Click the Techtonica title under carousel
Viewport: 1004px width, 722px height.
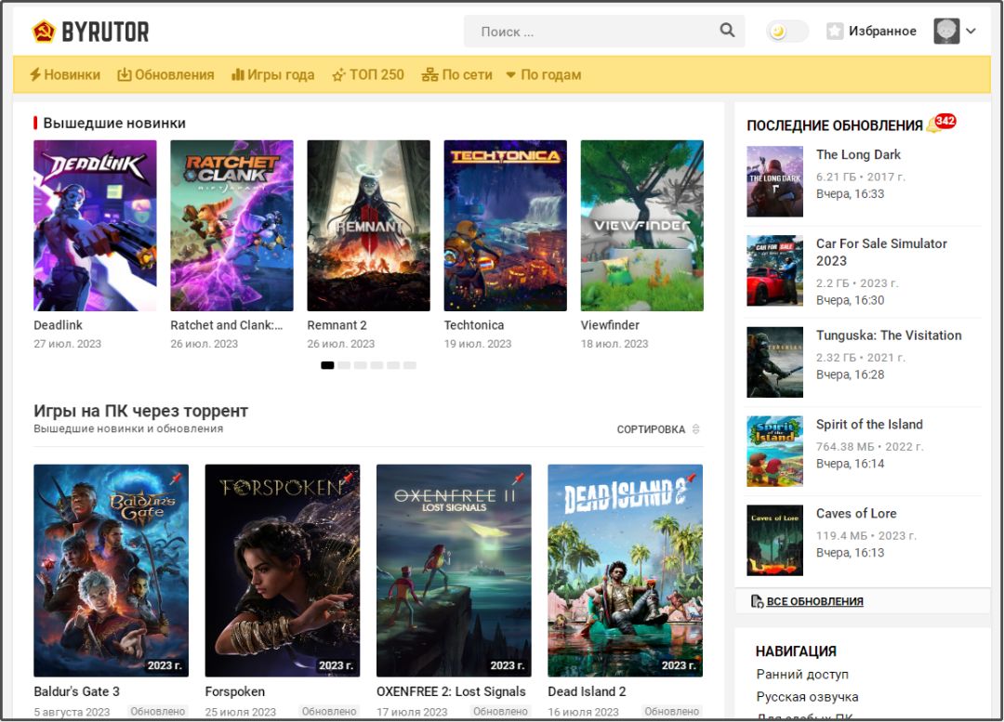(x=474, y=325)
